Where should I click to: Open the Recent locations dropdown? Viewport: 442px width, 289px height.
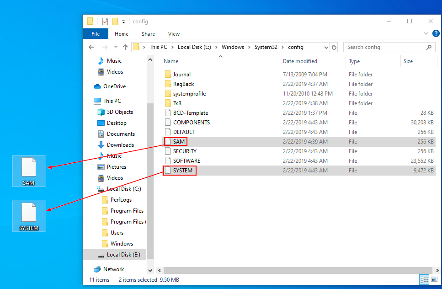[x=116, y=47]
